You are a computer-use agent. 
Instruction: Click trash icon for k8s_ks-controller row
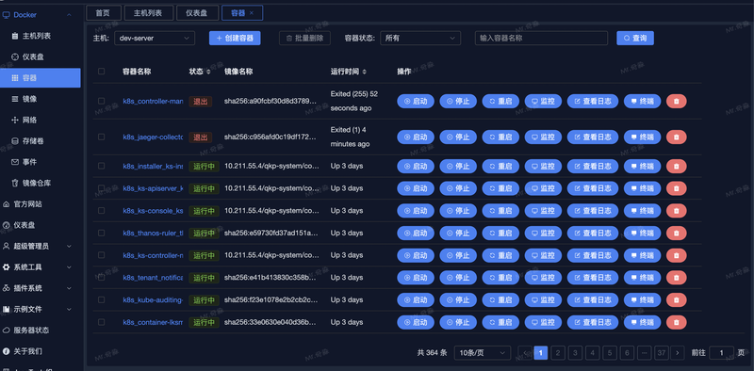pyautogui.click(x=676, y=255)
